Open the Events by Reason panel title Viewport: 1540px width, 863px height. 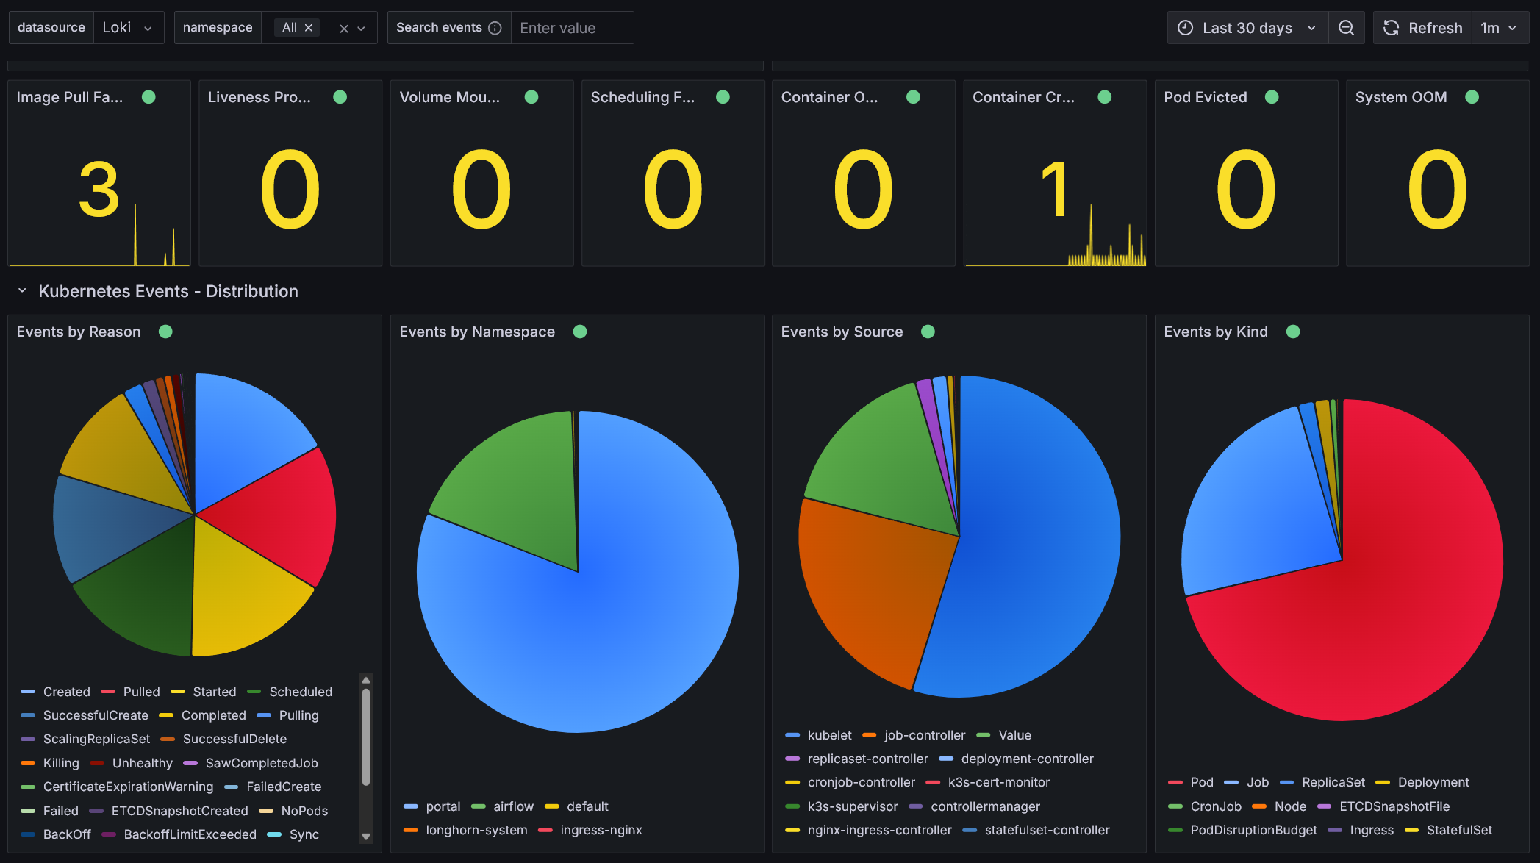coord(79,332)
